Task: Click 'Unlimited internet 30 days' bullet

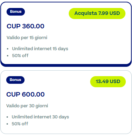Action: pyautogui.click(x=40, y=117)
